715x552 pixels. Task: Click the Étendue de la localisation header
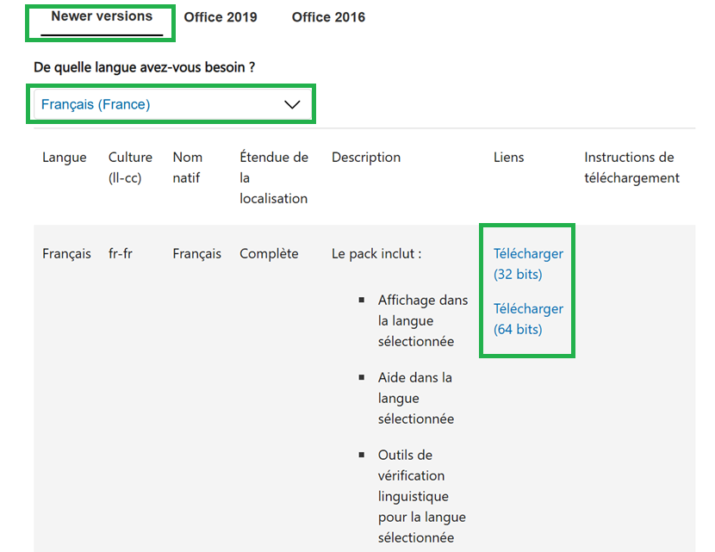point(274,177)
